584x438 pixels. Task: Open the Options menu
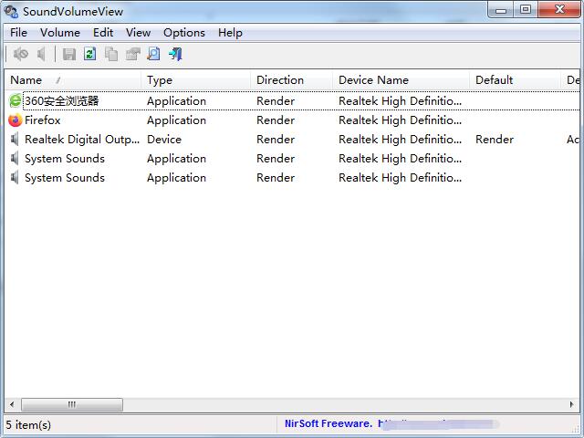(x=184, y=33)
